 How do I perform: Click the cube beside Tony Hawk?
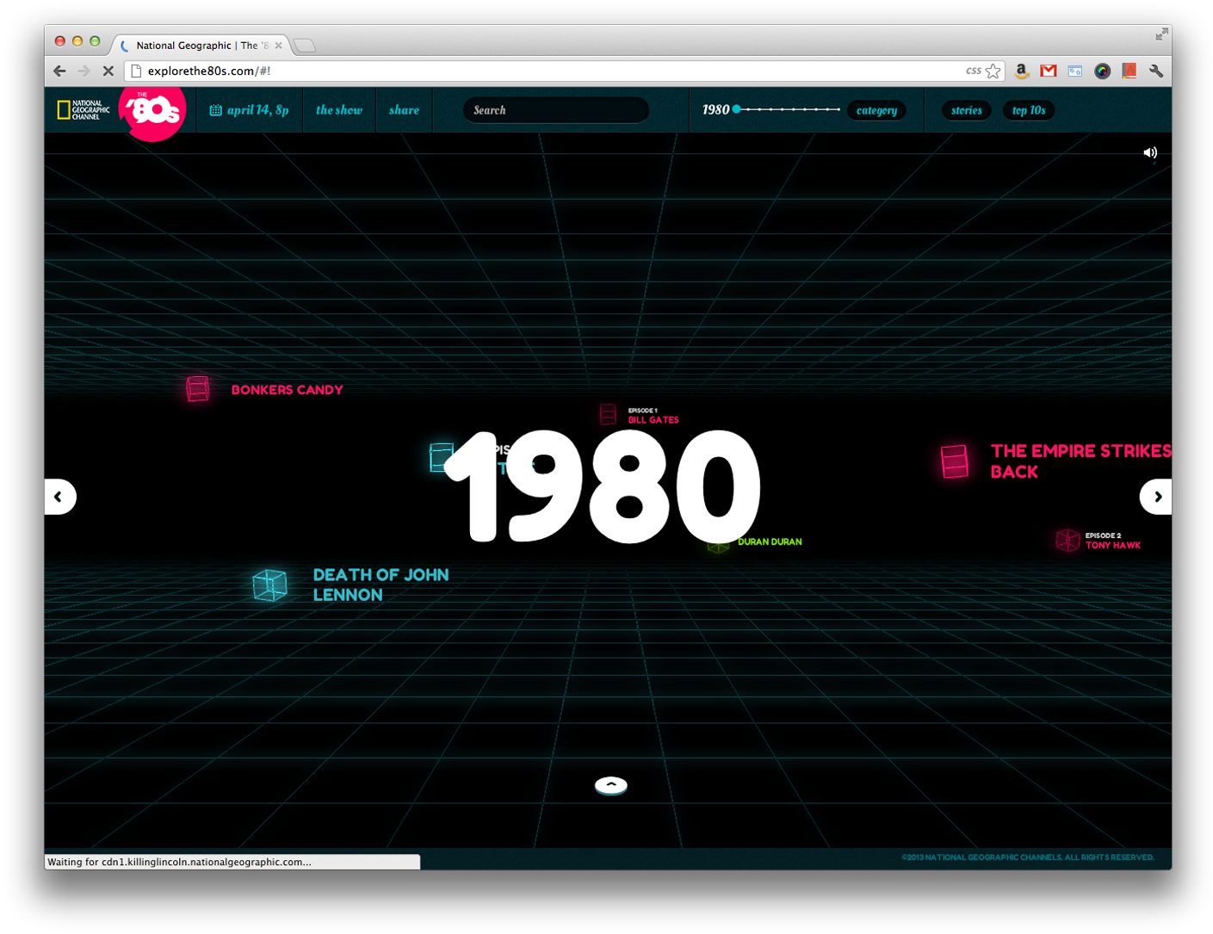pyautogui.click(x=1068, y=541)
